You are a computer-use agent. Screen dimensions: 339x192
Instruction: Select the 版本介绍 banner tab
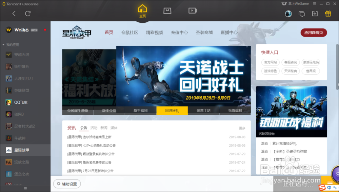[x=109, y=111]
